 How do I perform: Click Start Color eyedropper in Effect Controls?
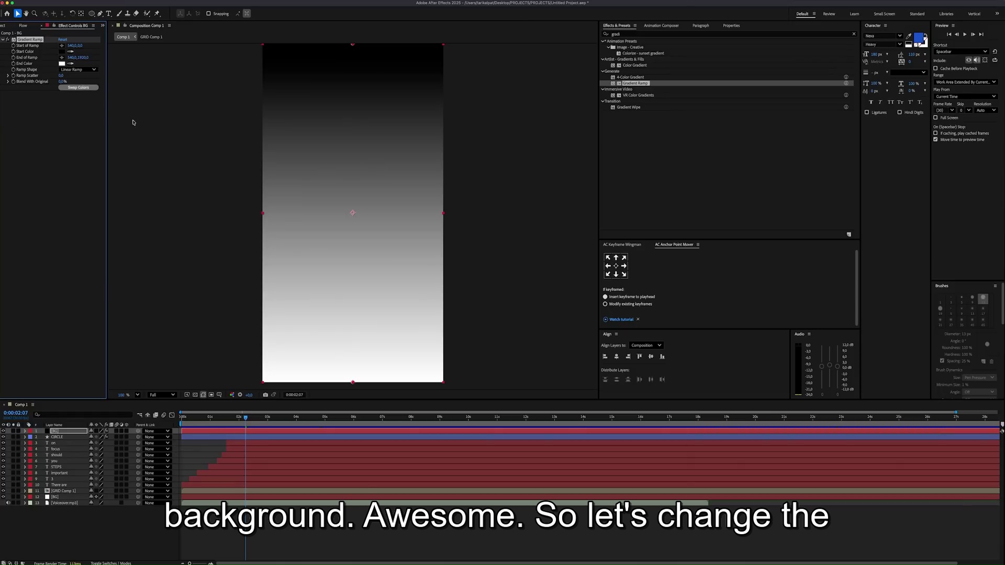pos(71,51)
